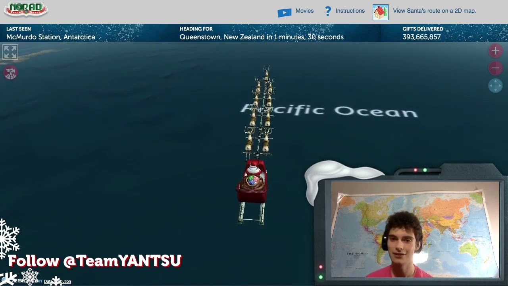This screenshot has height=286, width=508.
Task: Open the Movies link
Action: click(x=304, y=11)
